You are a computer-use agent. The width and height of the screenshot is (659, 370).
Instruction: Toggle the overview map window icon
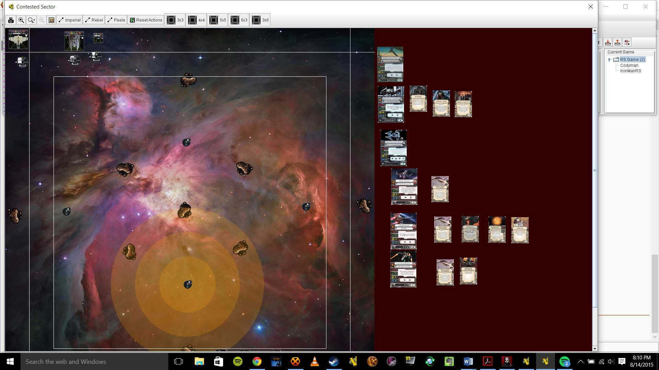51,20
